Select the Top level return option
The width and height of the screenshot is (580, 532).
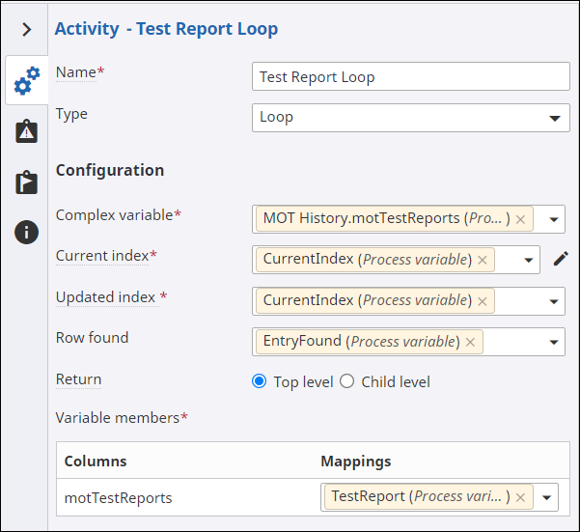[259, 381]
